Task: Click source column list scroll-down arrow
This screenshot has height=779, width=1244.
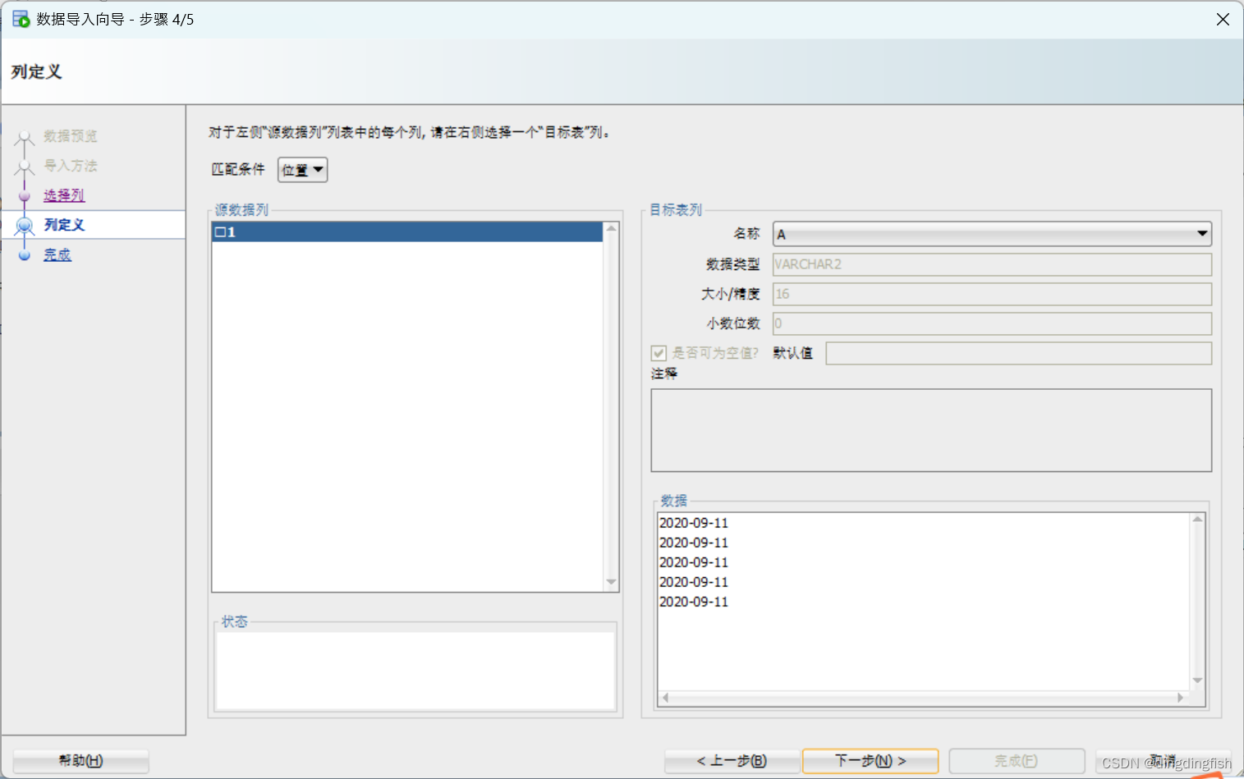Action: click(611, 582)
